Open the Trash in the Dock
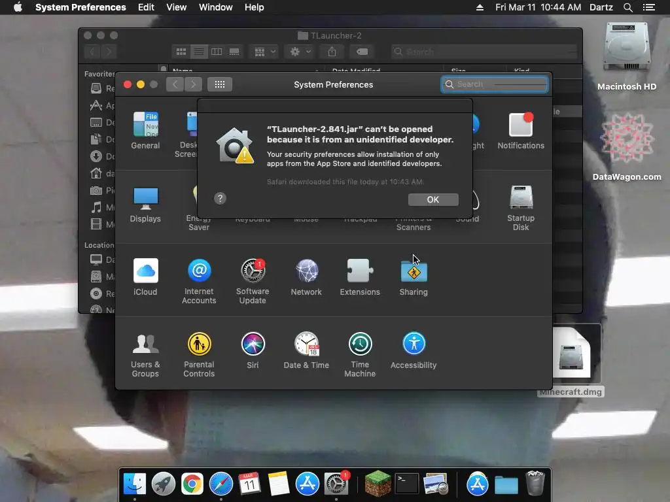Image resolution: width=670 pixels, height=502 pixels. [x=535, y=483]
